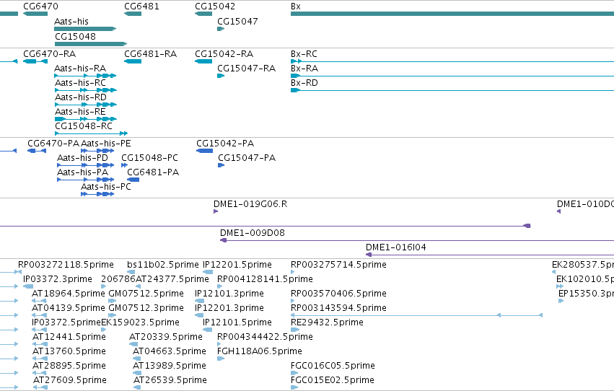
Task: Select the CG6470 gene feature
Action: 35,14
